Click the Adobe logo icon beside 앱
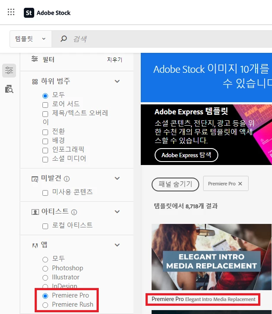Screen dimensions: 272x314 coord(35,245)
